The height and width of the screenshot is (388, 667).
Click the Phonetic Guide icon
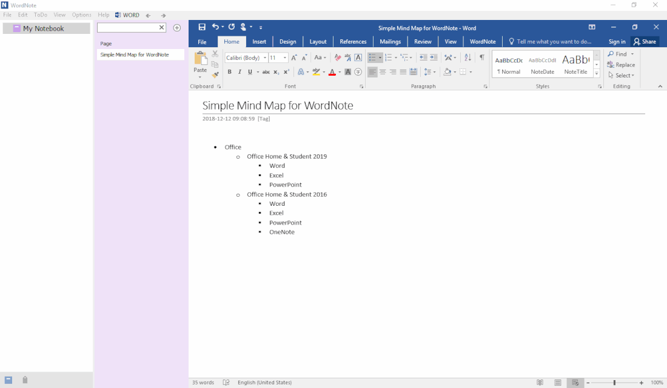348,58
